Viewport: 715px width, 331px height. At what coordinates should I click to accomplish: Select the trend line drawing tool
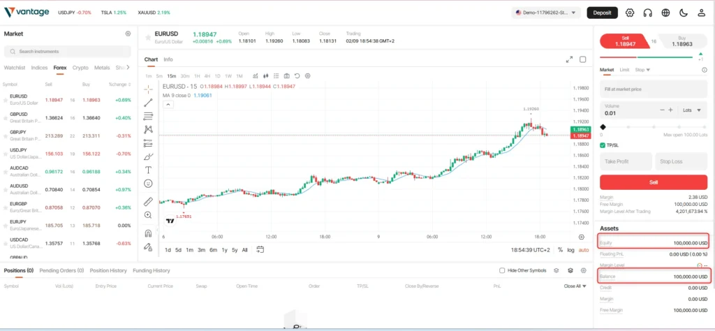(148, 103)
